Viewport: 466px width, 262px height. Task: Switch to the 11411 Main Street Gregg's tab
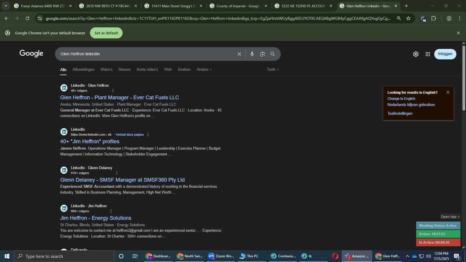click(173, 6)
